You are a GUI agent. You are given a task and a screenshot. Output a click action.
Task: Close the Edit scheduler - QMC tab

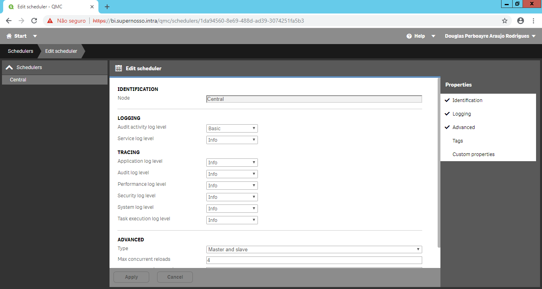tap(92, 7)
